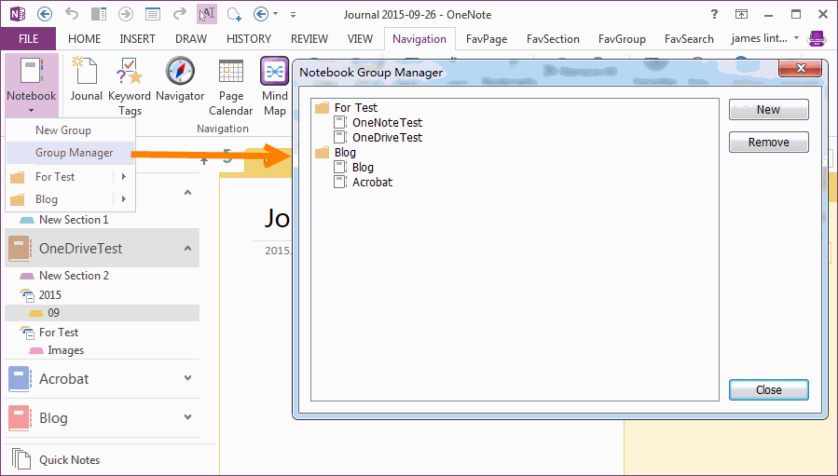Click the Back arrow in quick access toolbar
This screenshot has width=838, height=476.
45,14
